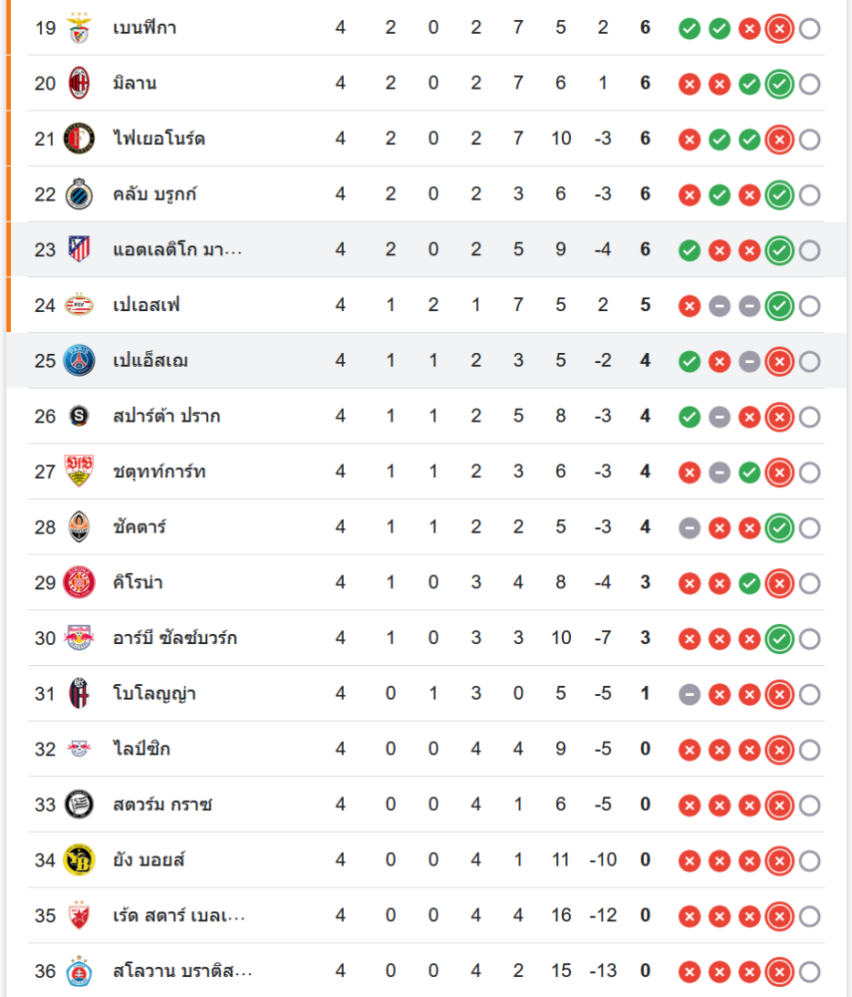Click the Girona club crest

point(79,582)
